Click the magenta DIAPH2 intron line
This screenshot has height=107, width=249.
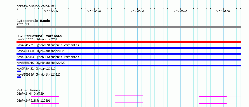129,96
